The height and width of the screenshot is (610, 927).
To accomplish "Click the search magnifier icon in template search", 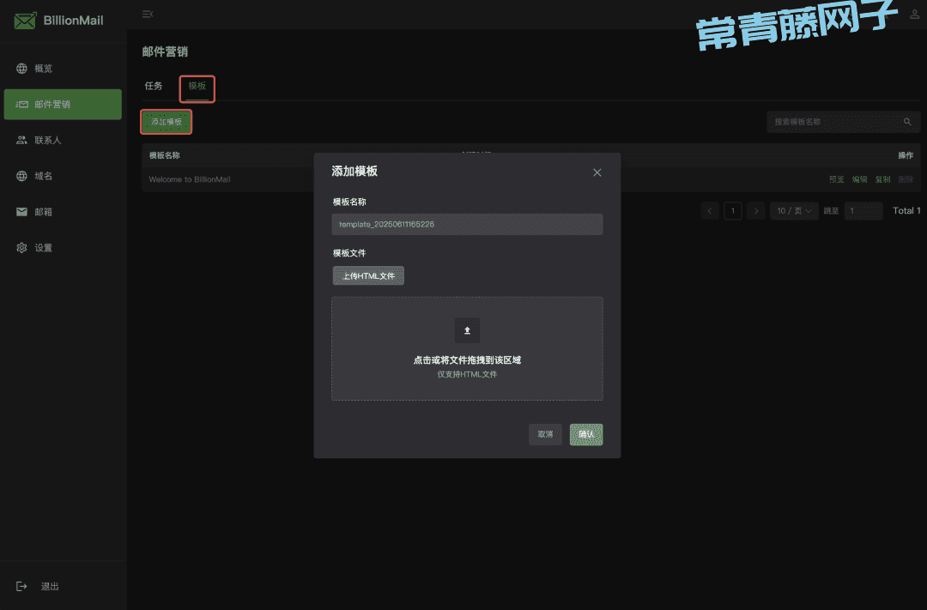I will tap(907, 122).
